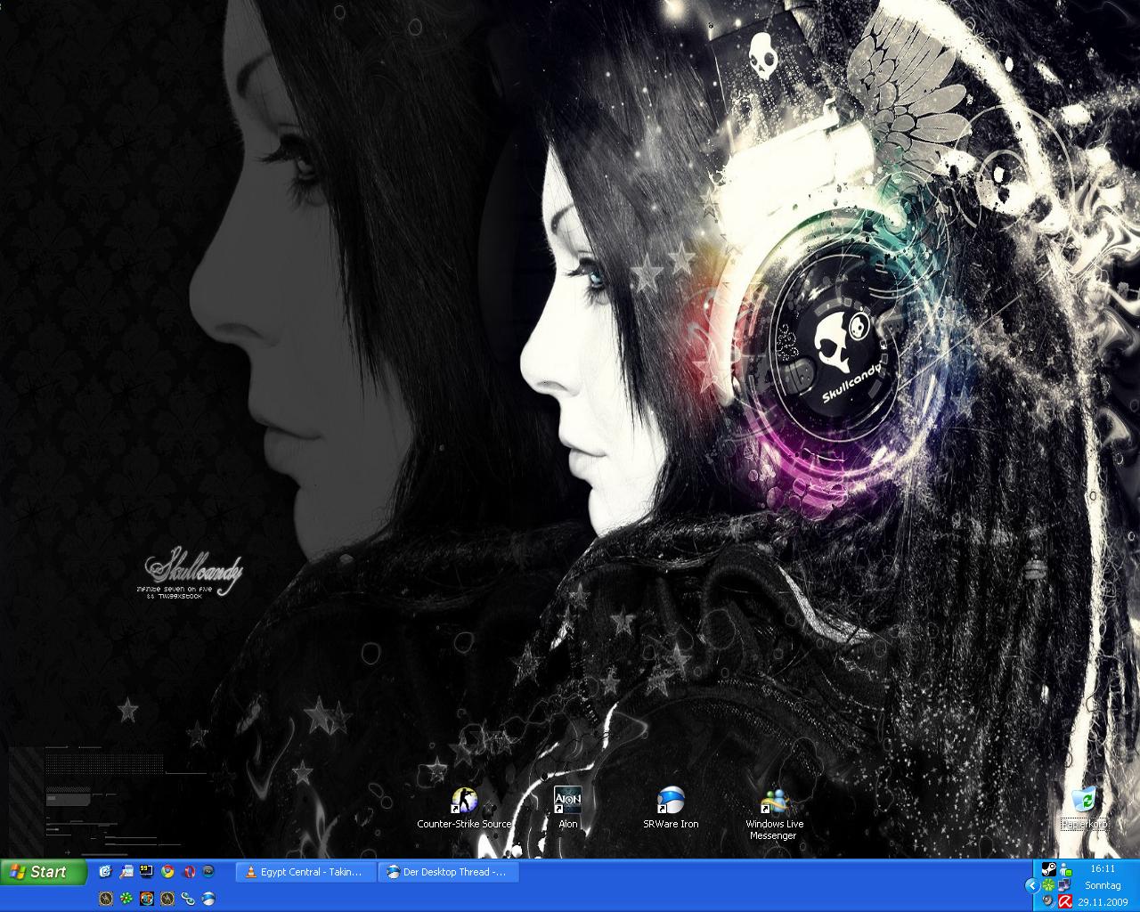The height and width of the screenshot is (912, 1140).
Task: Click the Show Desktop quick launch icon
Action: [x=126, y=872]
